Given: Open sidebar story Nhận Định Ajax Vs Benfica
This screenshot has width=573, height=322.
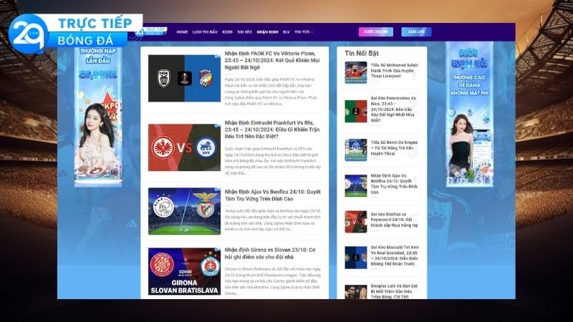Looking at the screenshot, I should (393, 184).
